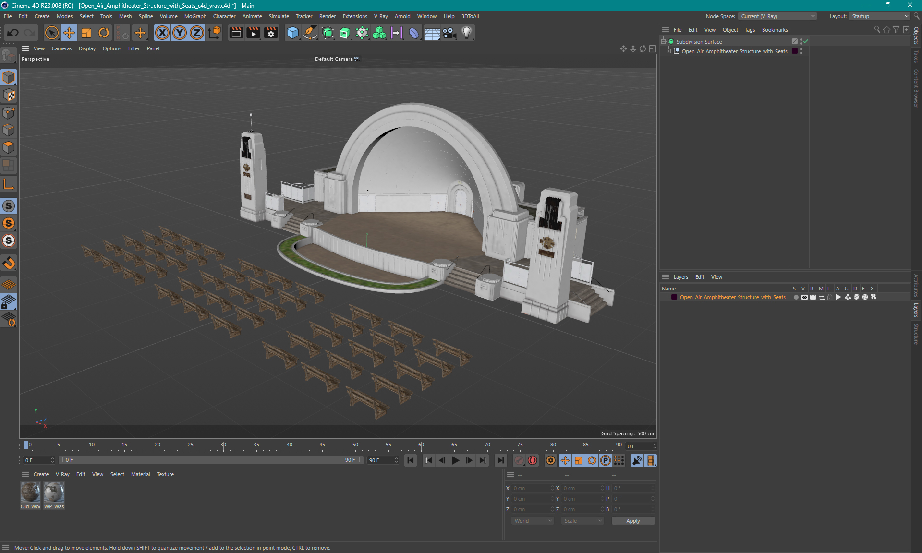
Task: Open Object Manager Tags menu
Action: coord(750,30)
